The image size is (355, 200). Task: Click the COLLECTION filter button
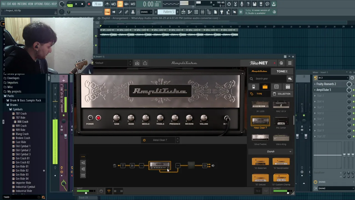[282, 94]
